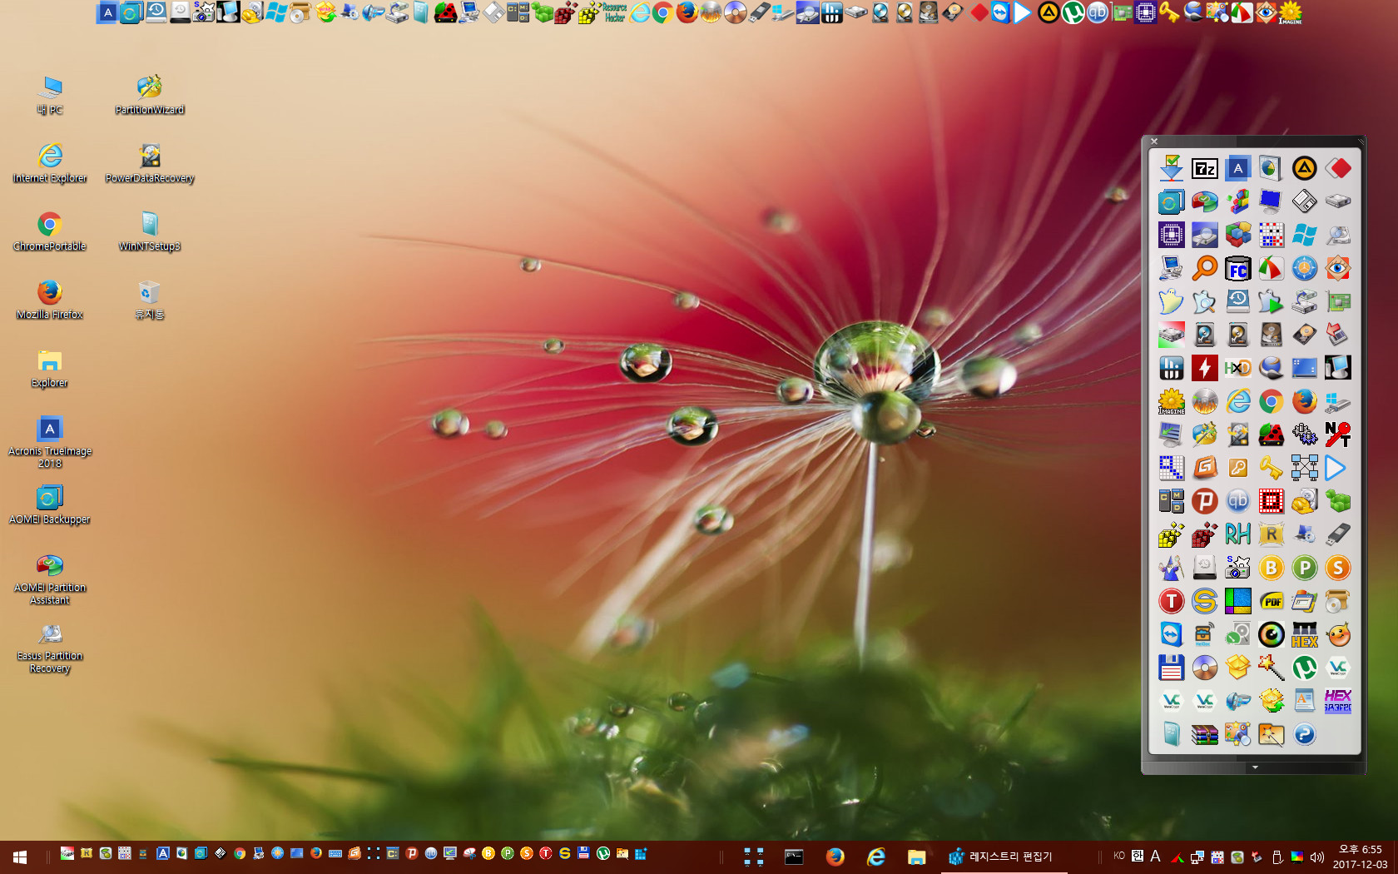
Task: Select WinNTSetup3 desktop icon
Action: pyautogui.click(x=150, y=231)
